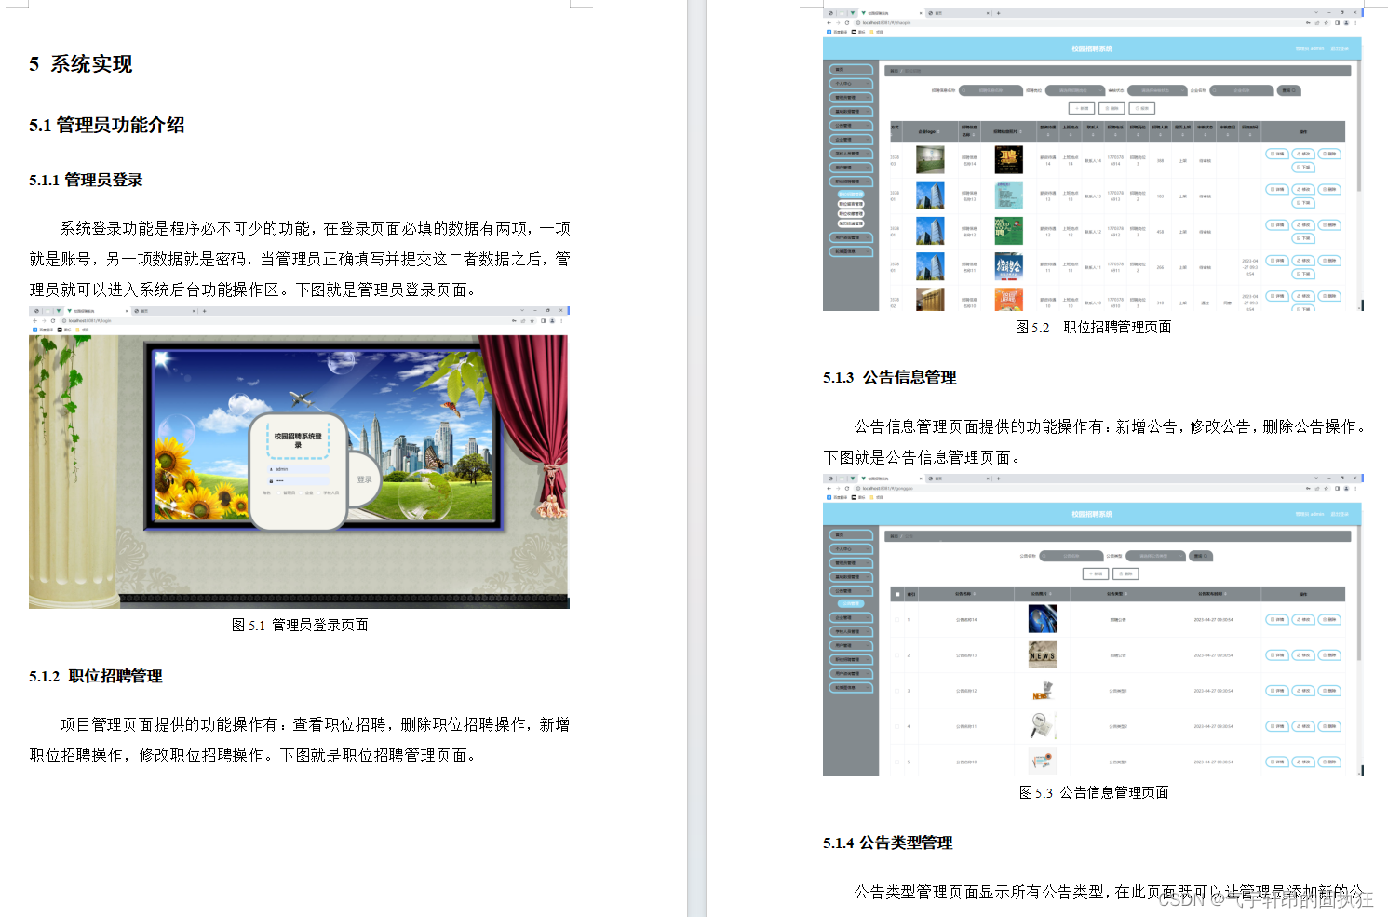
Task: Click the caption "图 5.1 管理员登录页面"
Action: pos(300,625)
